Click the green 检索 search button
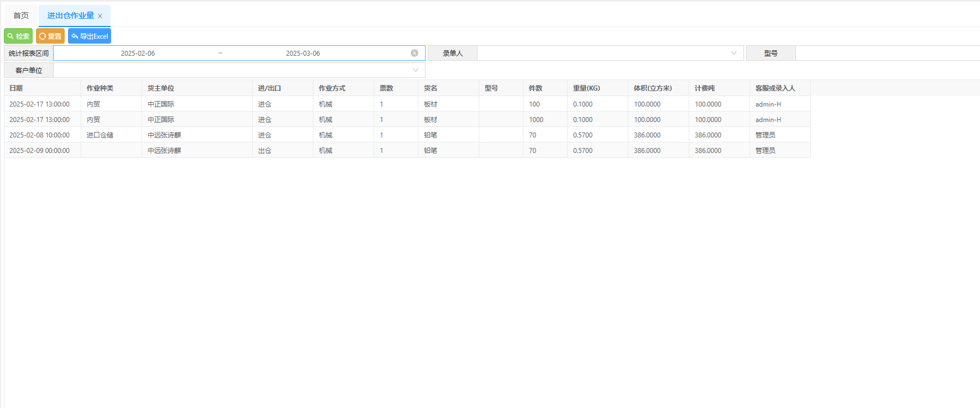 pyautogui.click(x=18, y=36)
